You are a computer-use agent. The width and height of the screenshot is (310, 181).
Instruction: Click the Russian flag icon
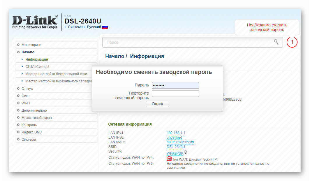tap(105, 27)
